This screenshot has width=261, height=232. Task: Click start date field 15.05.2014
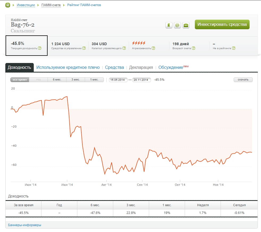(x=118, y=80)
